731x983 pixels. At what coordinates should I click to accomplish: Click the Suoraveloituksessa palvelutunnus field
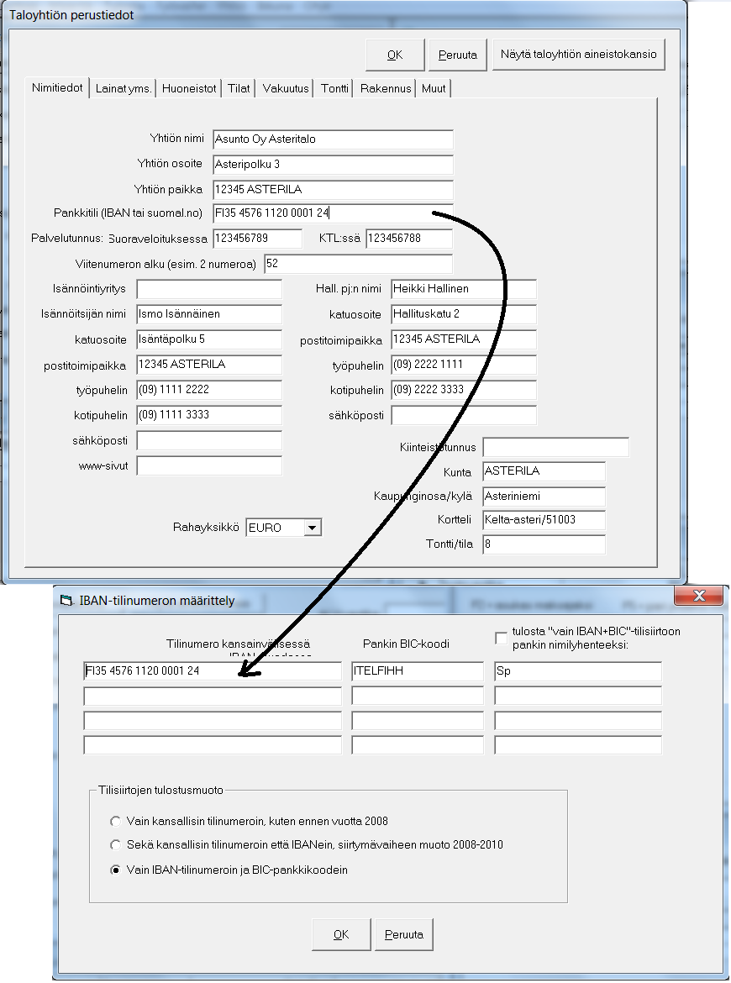(258, 239)
